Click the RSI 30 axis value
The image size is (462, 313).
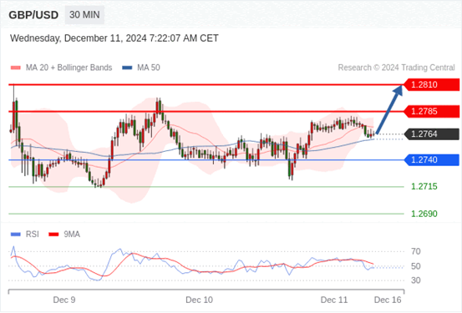416,280
